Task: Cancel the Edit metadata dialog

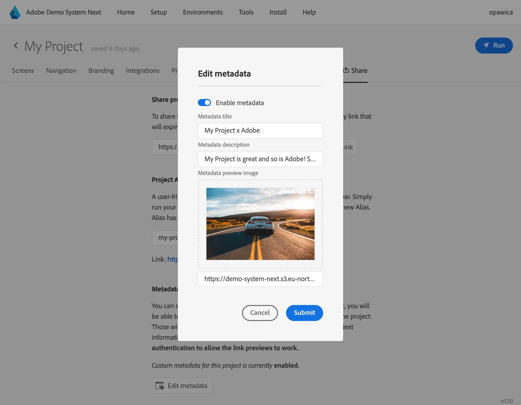Action: 260,313
